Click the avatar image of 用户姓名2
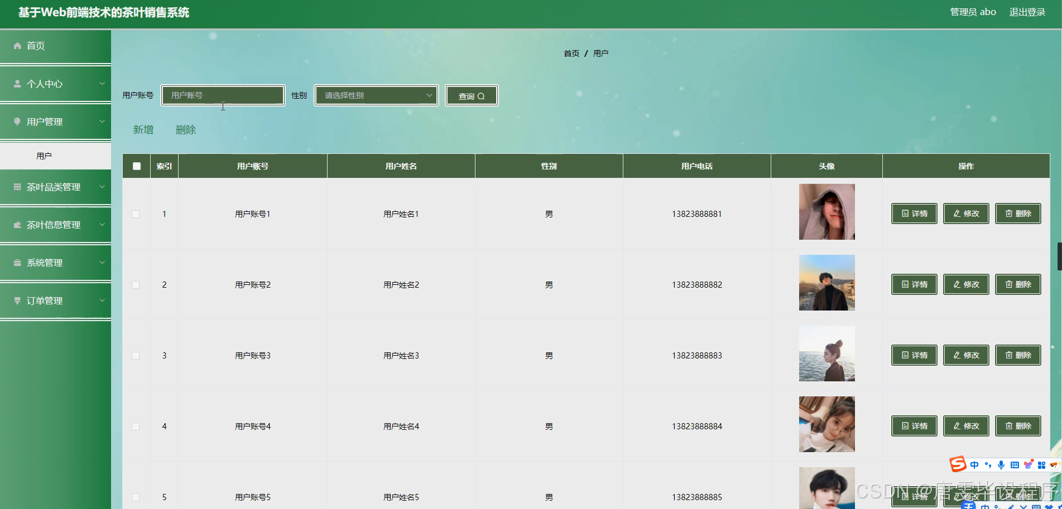The image size is (1062, 509). tap(826, 283)
